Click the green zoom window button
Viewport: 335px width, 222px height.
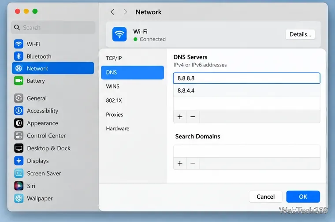pos(35,11)
